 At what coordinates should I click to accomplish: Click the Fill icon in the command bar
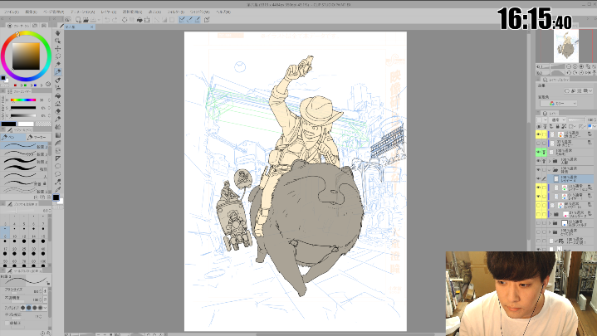click(x=139, y=19)
